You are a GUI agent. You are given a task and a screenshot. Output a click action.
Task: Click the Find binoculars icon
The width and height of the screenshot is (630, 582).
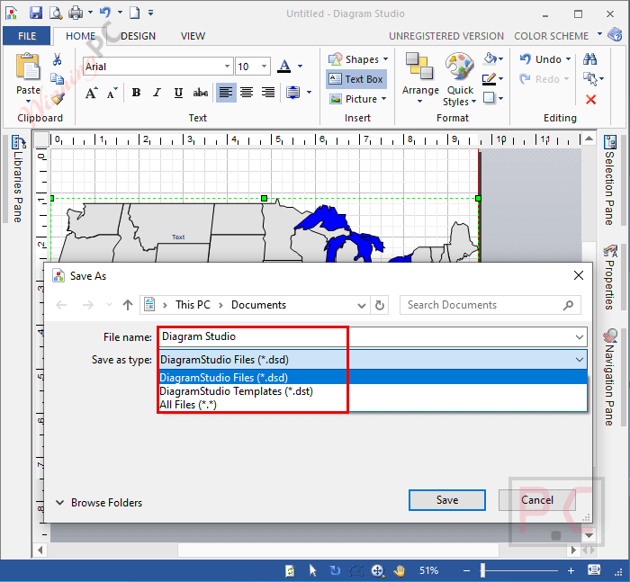click(589, 59)
